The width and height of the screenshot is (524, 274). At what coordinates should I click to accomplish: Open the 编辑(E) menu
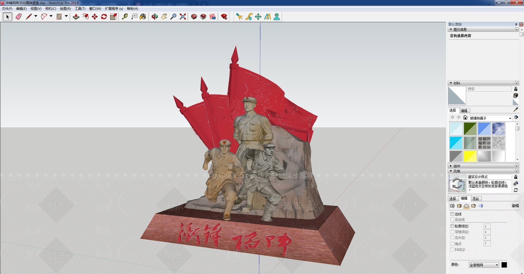[21, 9]
